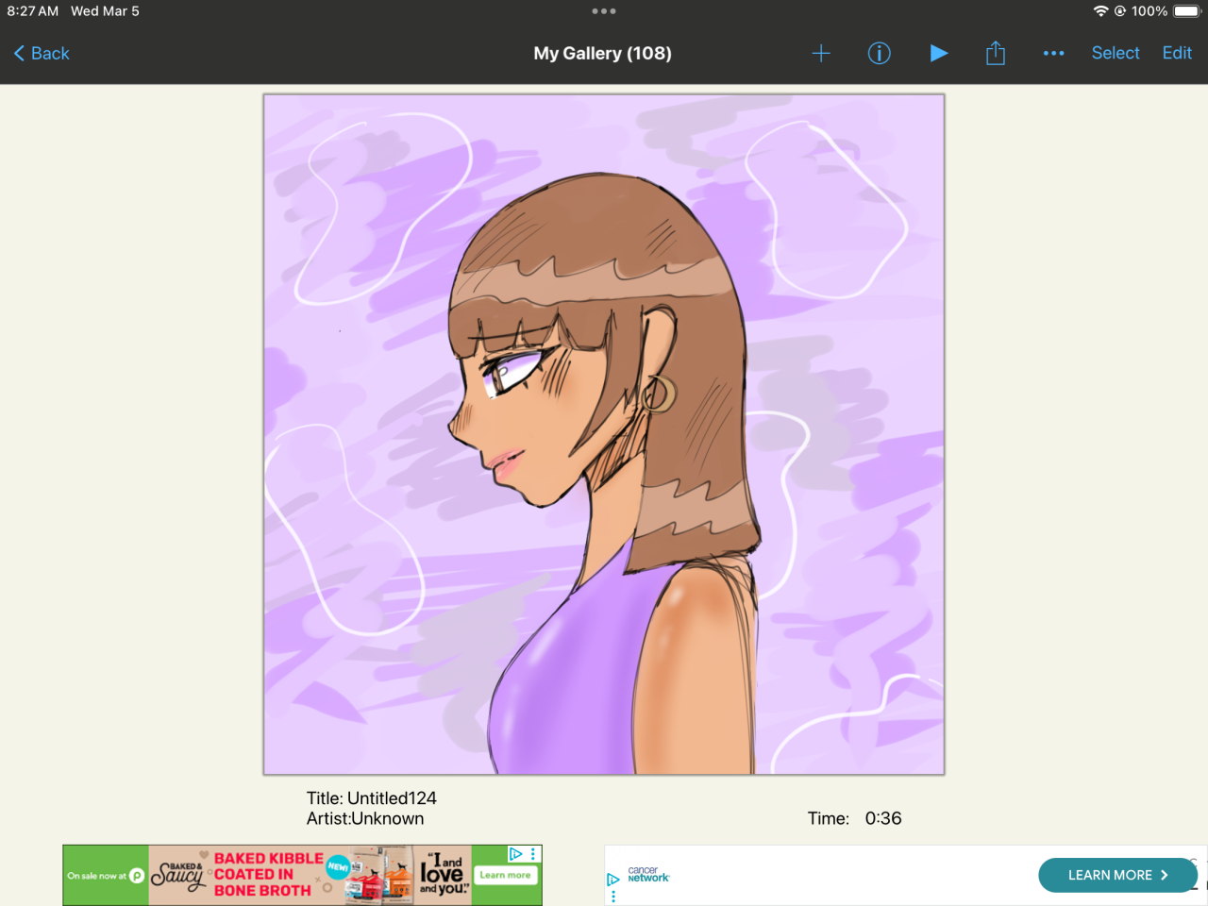Screen dimensions: 1208x906
Task: Click the cancer network logo
Action: pyautogui.click(x=648, y=875)
